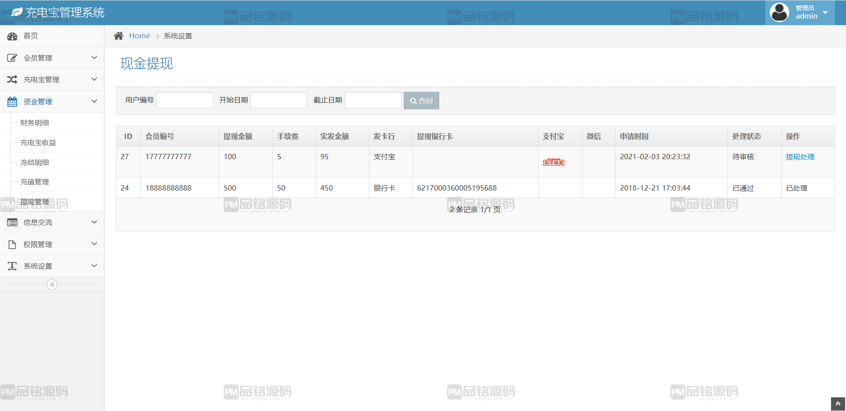Click the 权限管理 menu label
The image size is (846, 411).
[x=38, y=244]
